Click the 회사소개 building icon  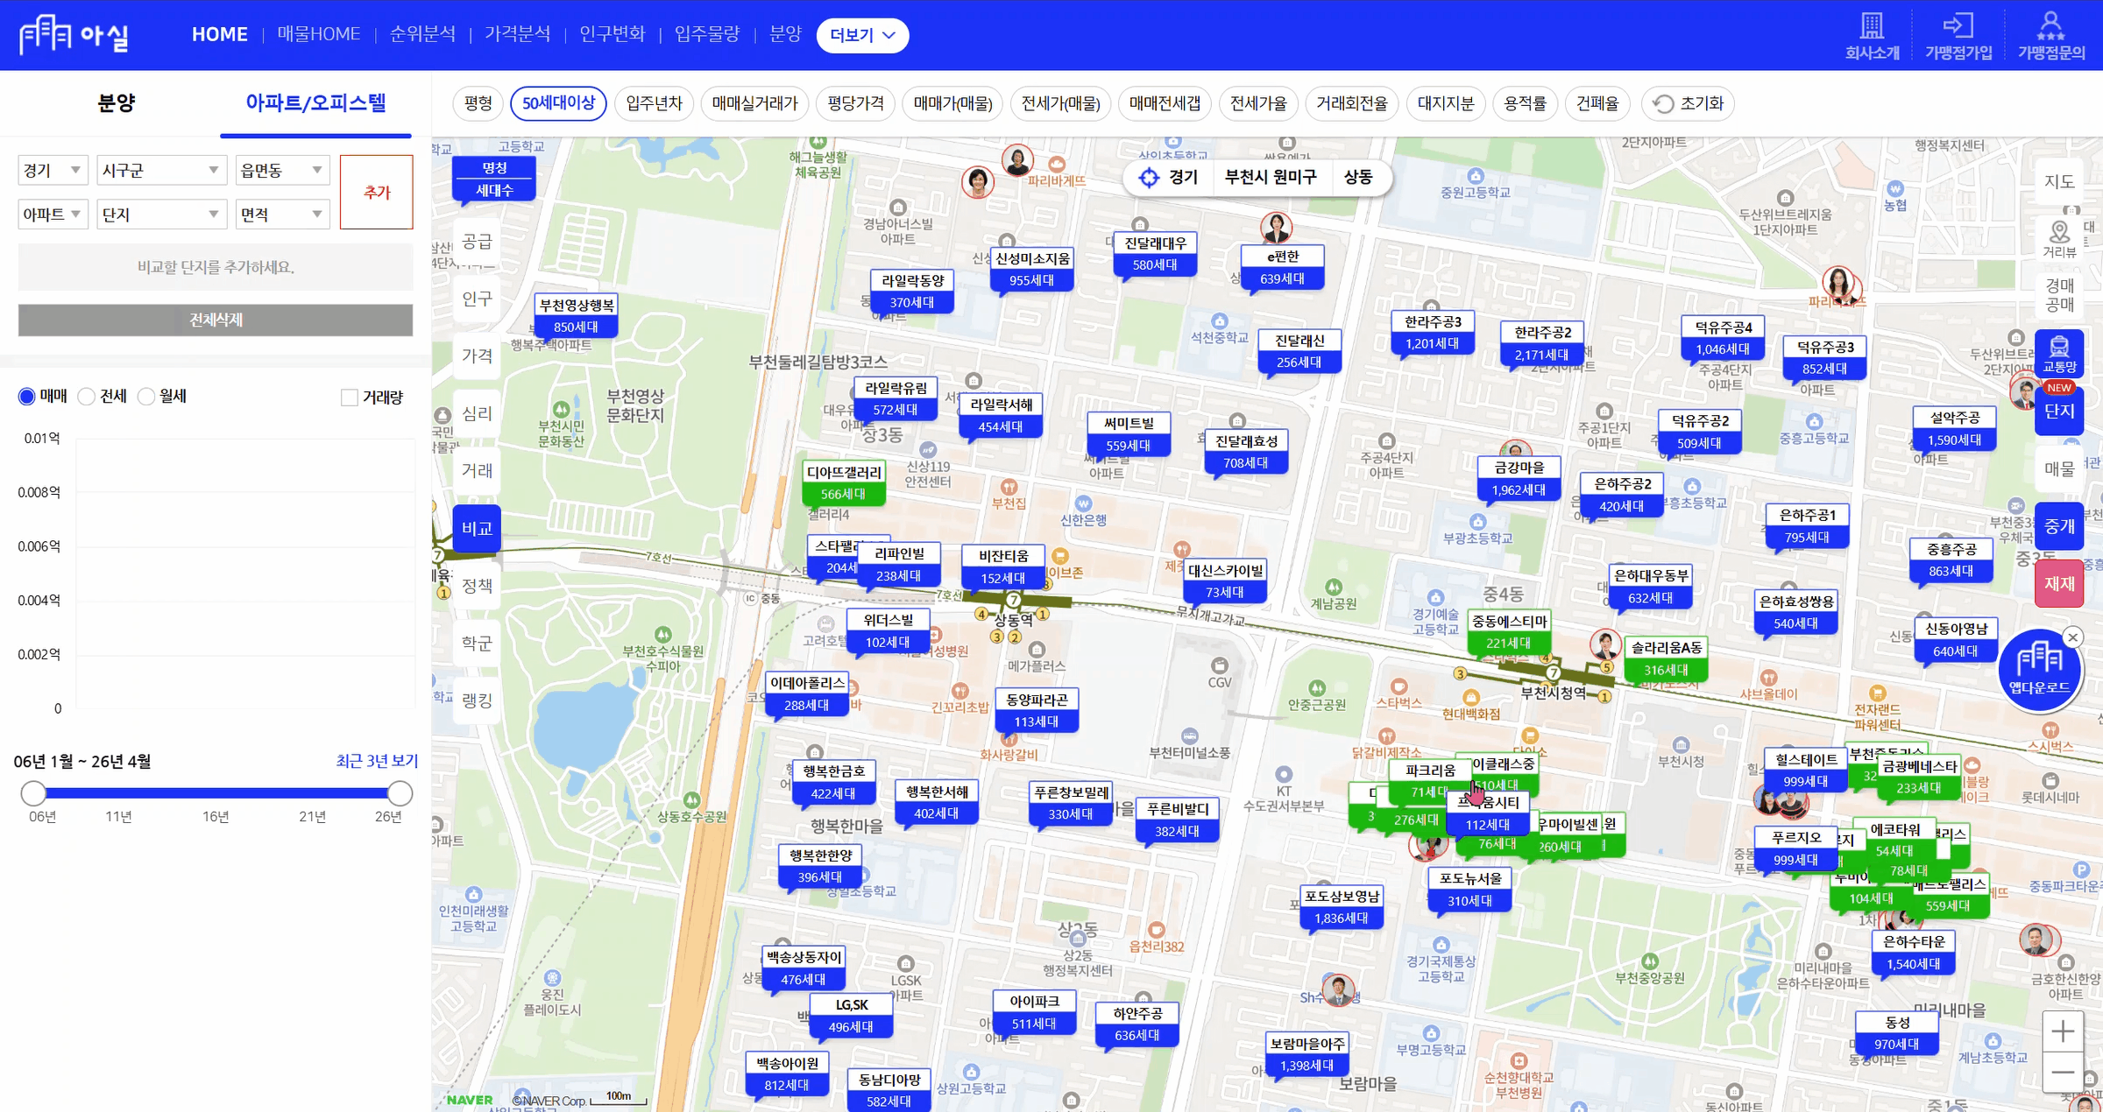pos(1872,25)
